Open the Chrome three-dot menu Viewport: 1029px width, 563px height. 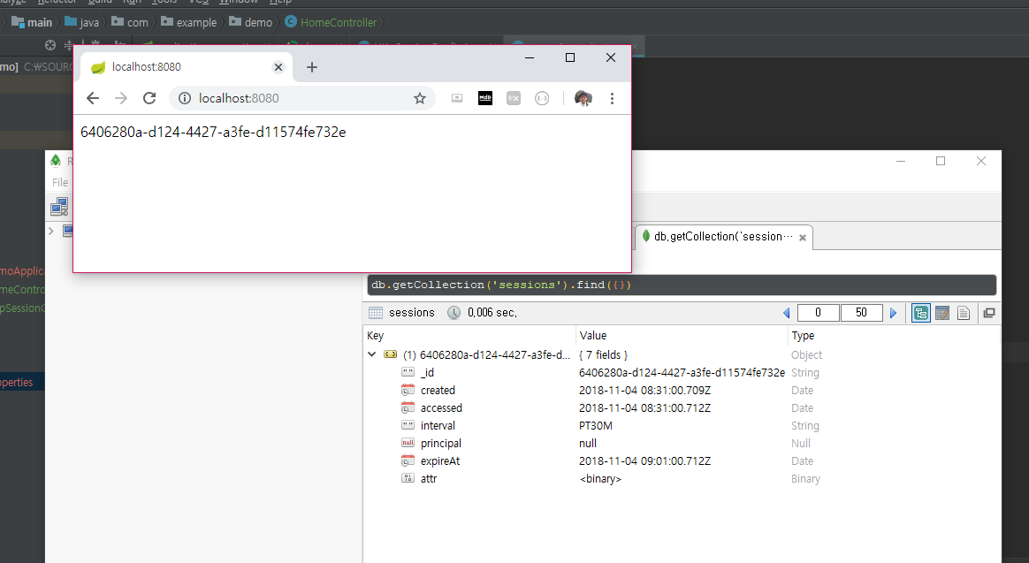(x=612, y=98)
